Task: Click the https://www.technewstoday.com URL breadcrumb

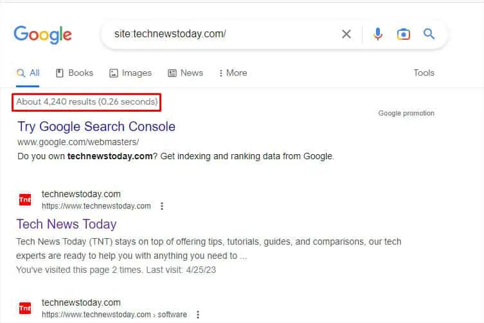Action: tap(96, 206)
